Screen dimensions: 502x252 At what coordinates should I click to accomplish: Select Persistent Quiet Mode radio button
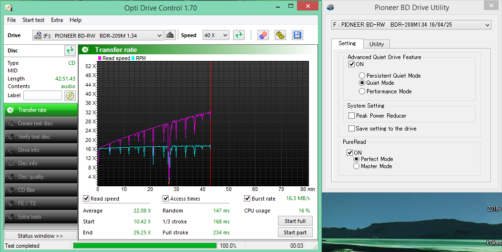coord(362,75)
